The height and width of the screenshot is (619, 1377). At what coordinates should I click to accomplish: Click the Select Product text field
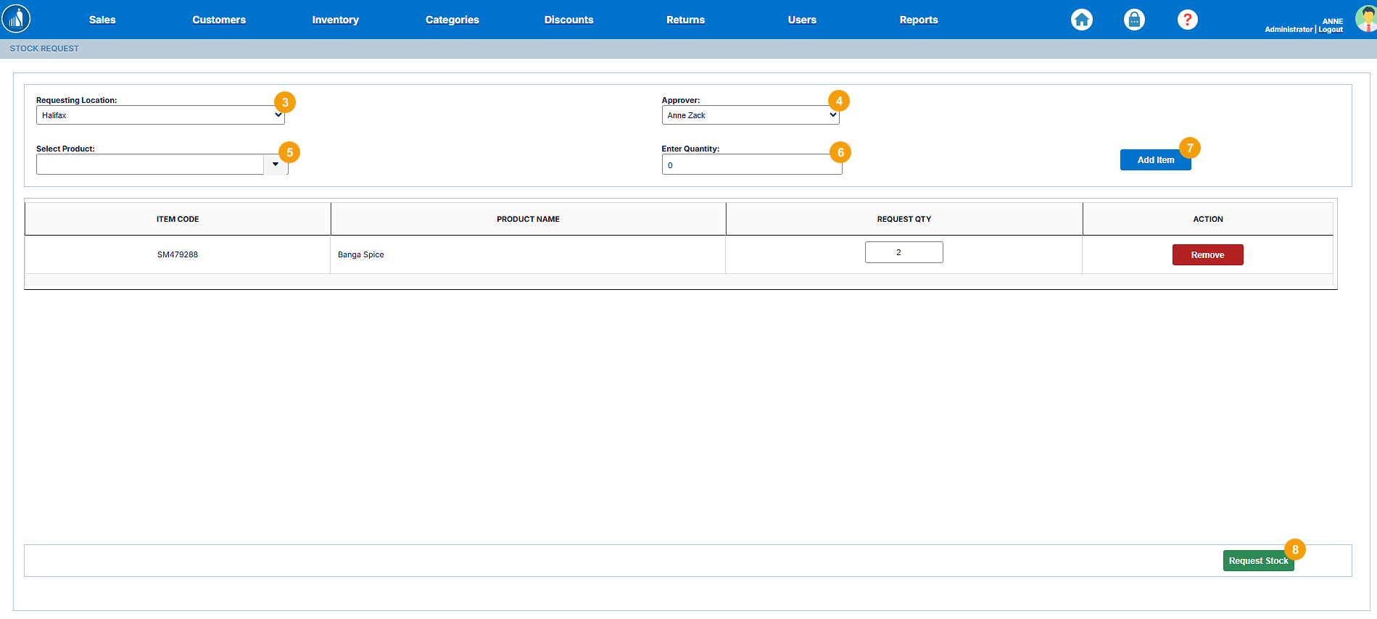click(x=149, y=165)
